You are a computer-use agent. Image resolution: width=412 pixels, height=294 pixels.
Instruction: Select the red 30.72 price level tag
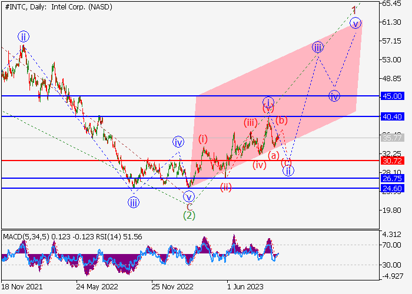coord(393,161)
